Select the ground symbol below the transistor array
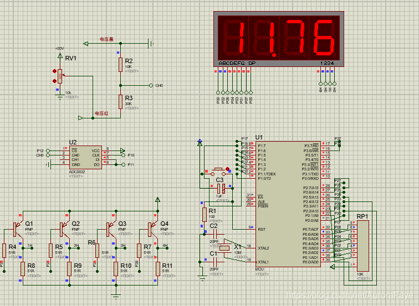The width and height of the screenshot is (419, 306). click(x=116, y=296)
